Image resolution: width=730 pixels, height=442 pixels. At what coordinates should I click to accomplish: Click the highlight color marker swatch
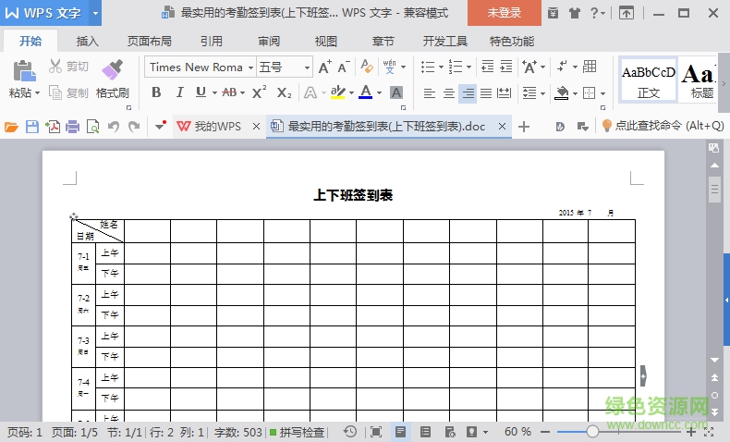click(338, 92)
